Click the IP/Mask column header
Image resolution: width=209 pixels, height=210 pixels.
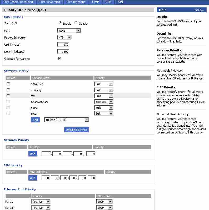coord(60,147)
